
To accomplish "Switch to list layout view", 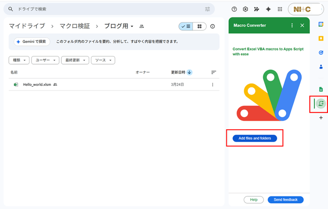I will coord(186,27).
